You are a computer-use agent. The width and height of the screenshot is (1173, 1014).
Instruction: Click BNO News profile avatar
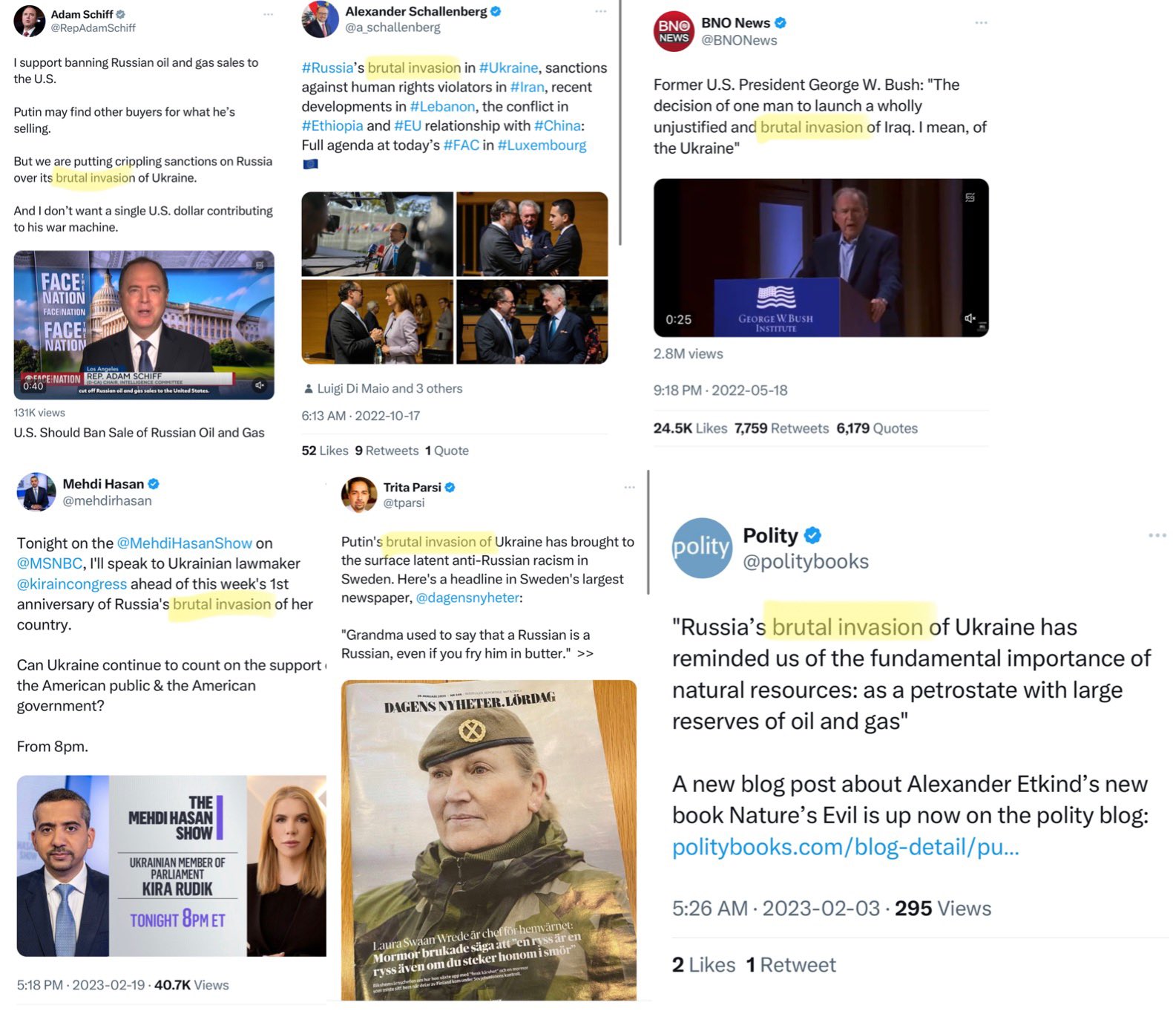(673, 31)
